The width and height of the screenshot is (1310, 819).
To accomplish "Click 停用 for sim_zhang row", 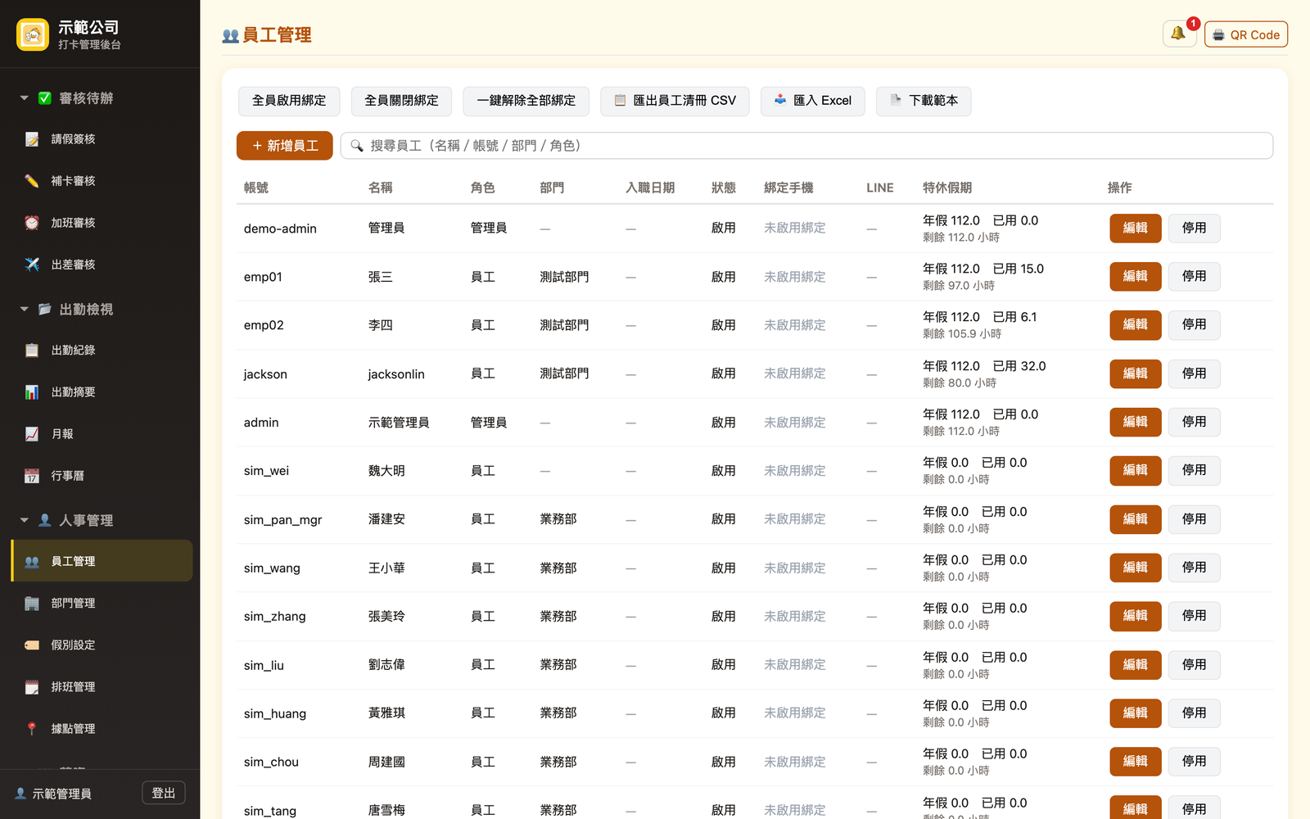I will (1195, 616).
